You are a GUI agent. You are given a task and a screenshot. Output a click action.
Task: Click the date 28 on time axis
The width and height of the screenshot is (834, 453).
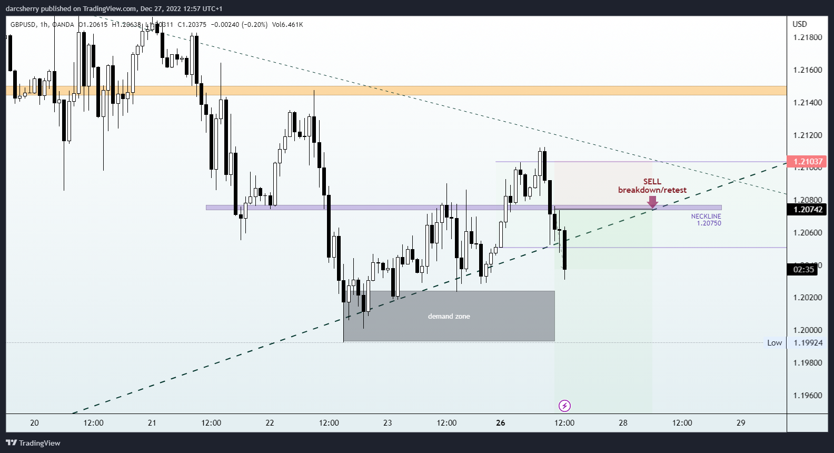(623, 423)
